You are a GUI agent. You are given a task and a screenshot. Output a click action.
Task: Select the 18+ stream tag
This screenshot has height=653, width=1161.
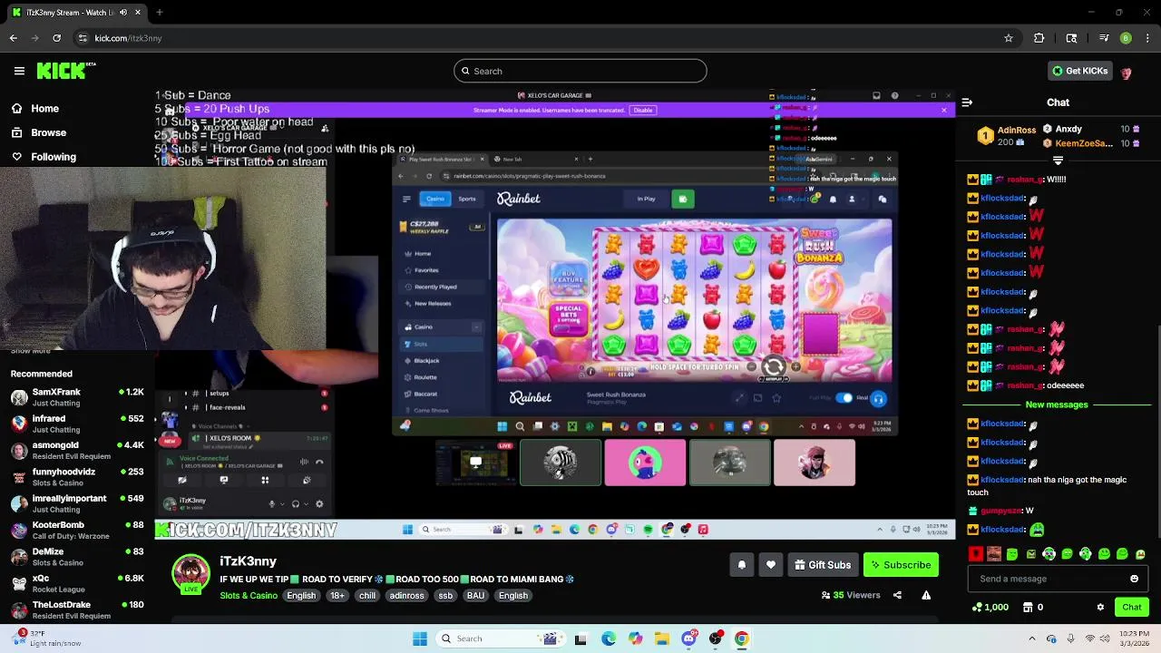pyautogui.click(x=337, y=596)
